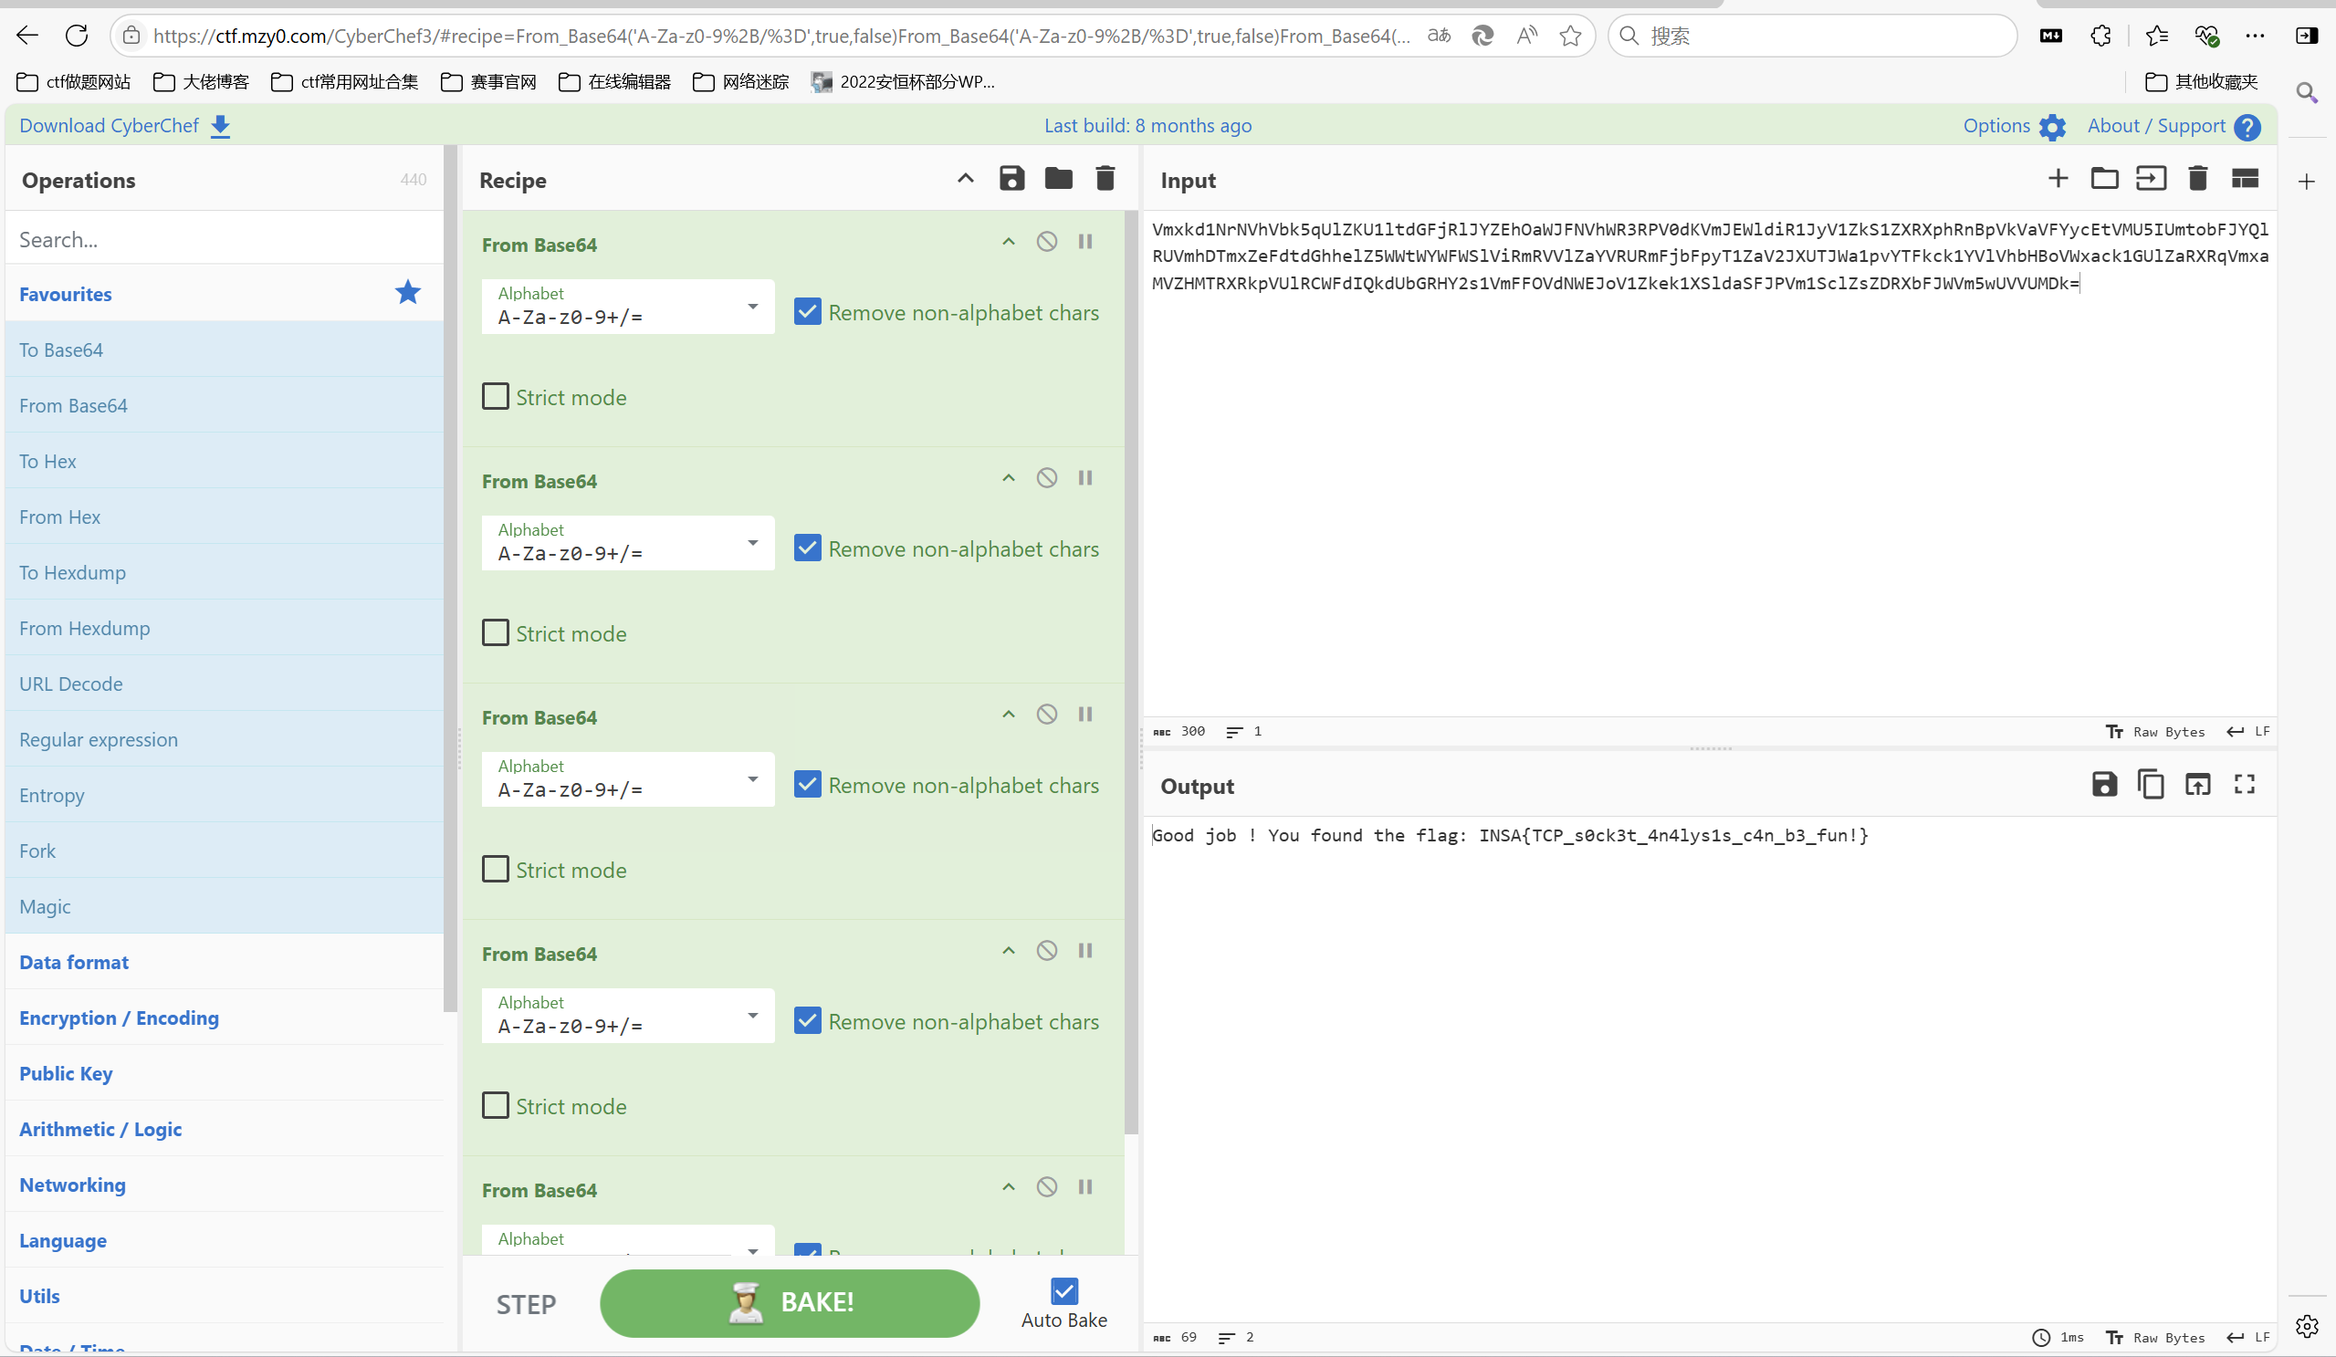Add page to browser favorites star
This screenshot has height=1357, width=2336.
pyautogui.click(x=1570, y=36)
